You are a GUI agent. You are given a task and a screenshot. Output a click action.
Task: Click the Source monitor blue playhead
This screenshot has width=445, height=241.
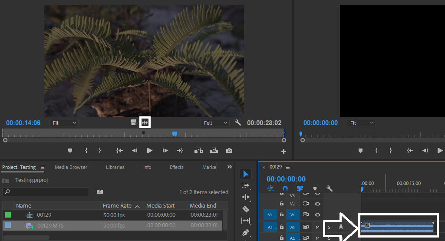point(175,133)
